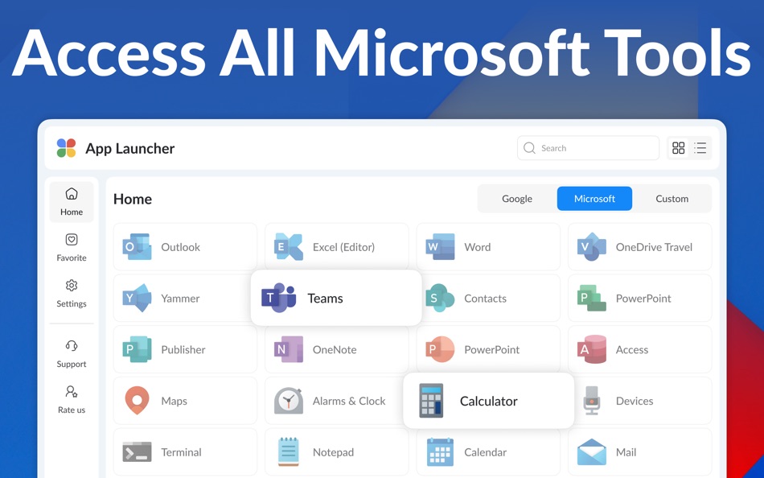Open the Maps app tile

[x=185, y=401]
